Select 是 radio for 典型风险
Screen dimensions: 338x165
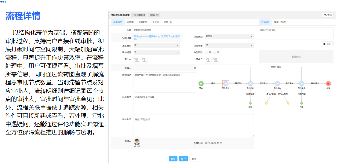[x=206, y=53]
